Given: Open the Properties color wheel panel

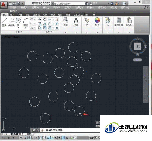Looking at the screenshot, I should point(97,22).
